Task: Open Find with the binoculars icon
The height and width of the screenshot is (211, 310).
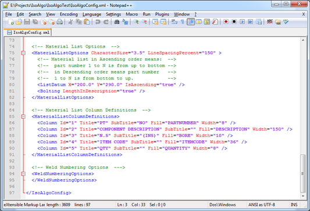Action: pyautogui.click(x=117, y=21)
